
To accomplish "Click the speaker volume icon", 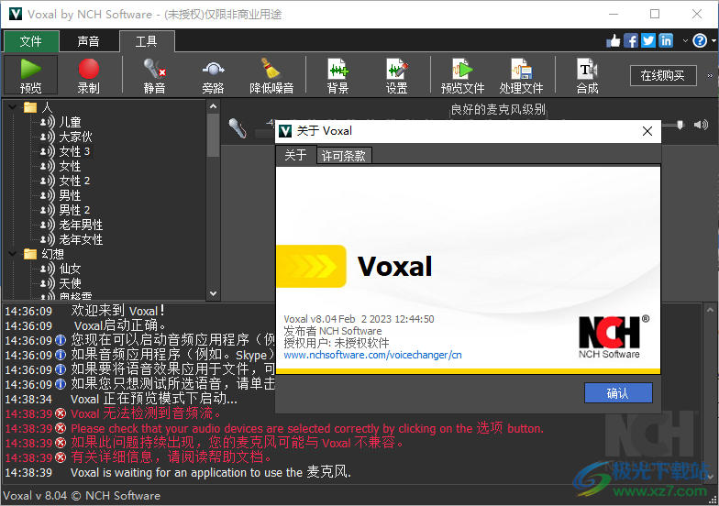I will [701, 125].
